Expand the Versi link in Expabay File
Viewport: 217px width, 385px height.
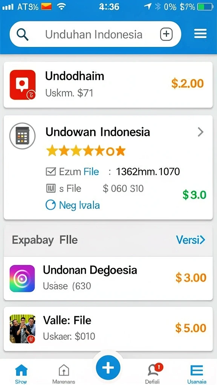(190, 239)
